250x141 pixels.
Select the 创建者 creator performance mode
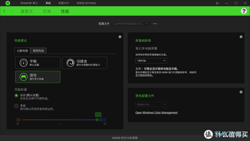[85, 63]
